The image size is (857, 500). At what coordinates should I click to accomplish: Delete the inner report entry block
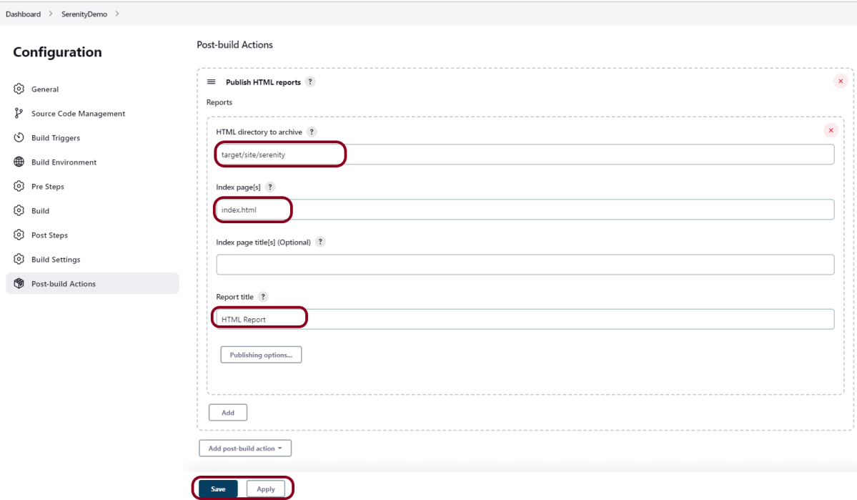click(831, 130)
